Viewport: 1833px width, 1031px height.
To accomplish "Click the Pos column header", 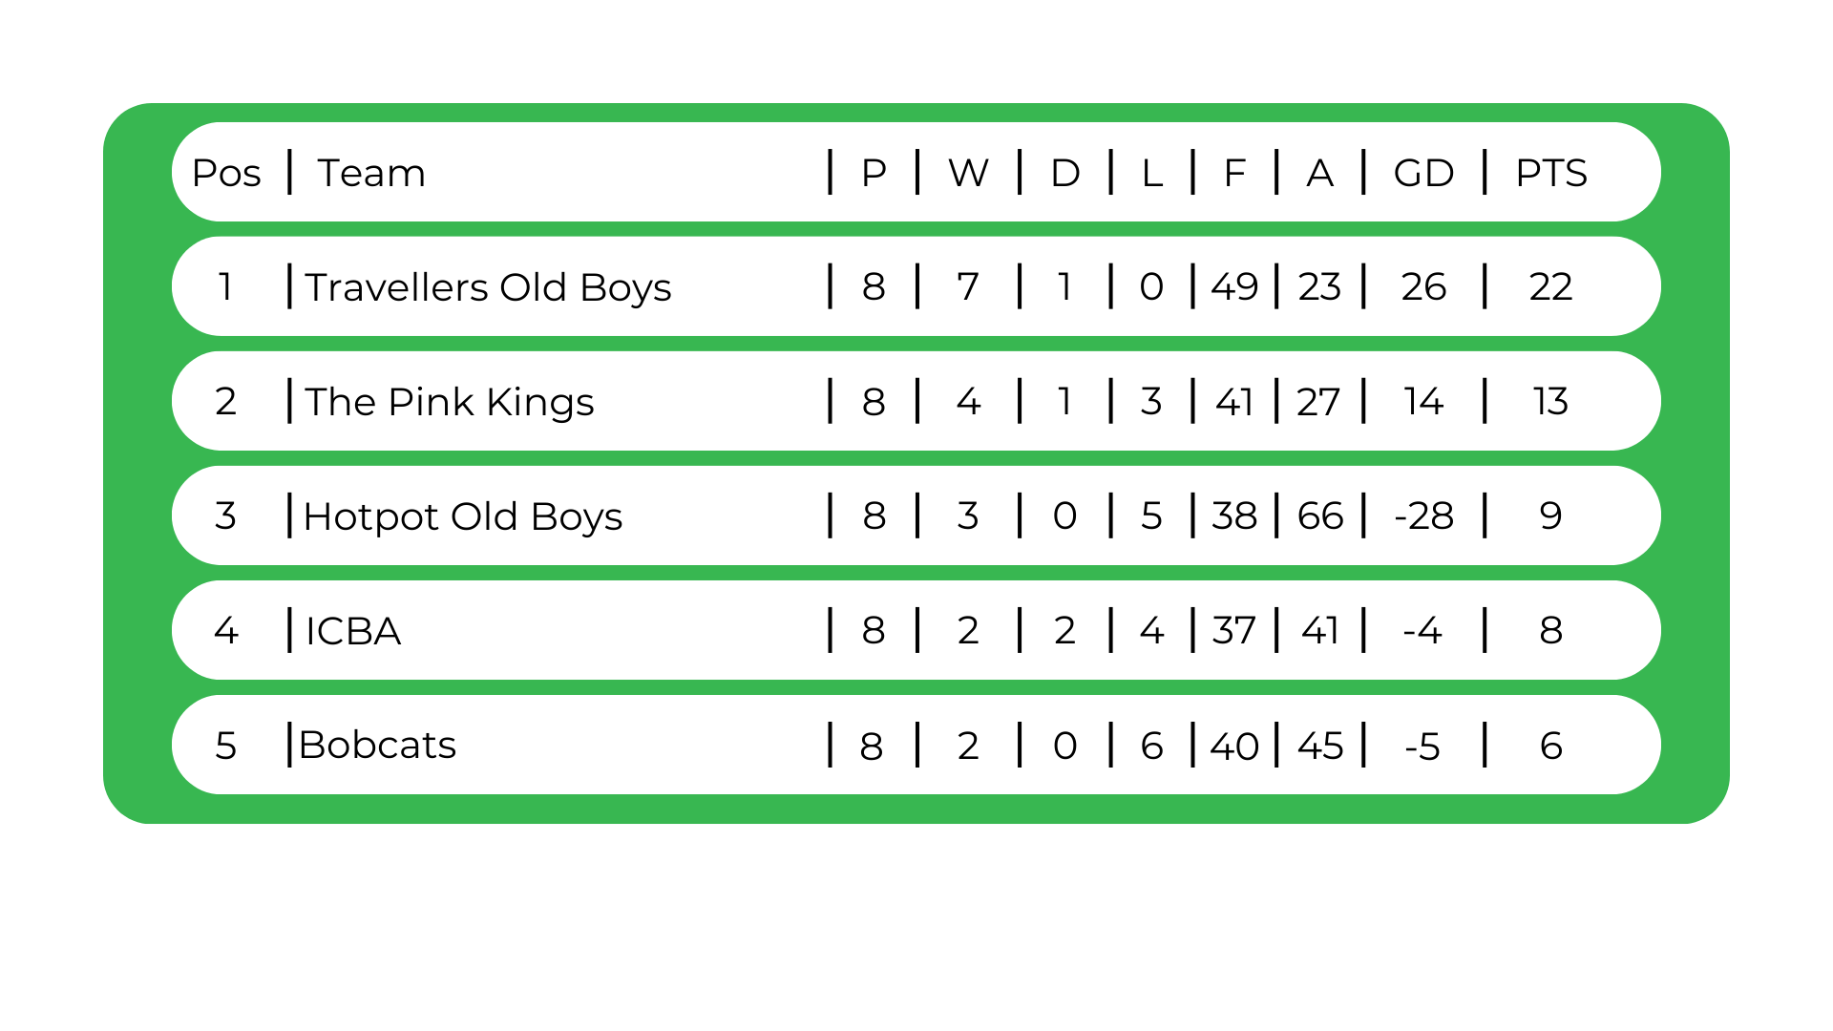I will [x=226, y=173].
